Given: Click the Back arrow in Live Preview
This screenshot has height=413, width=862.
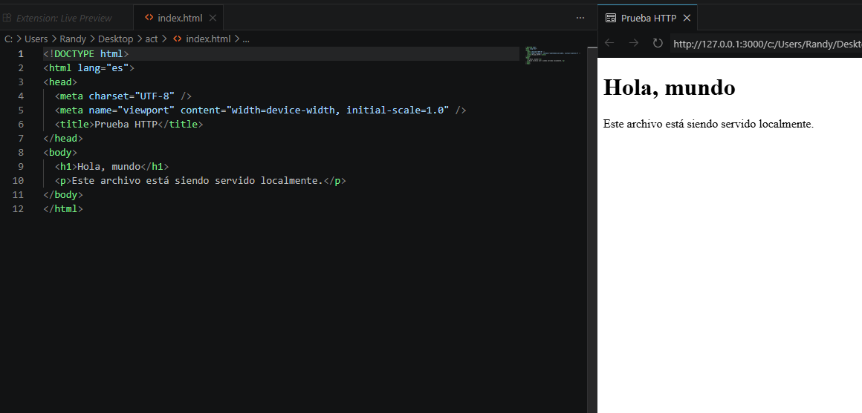Looking at the screenshot, I should [609, 43].
